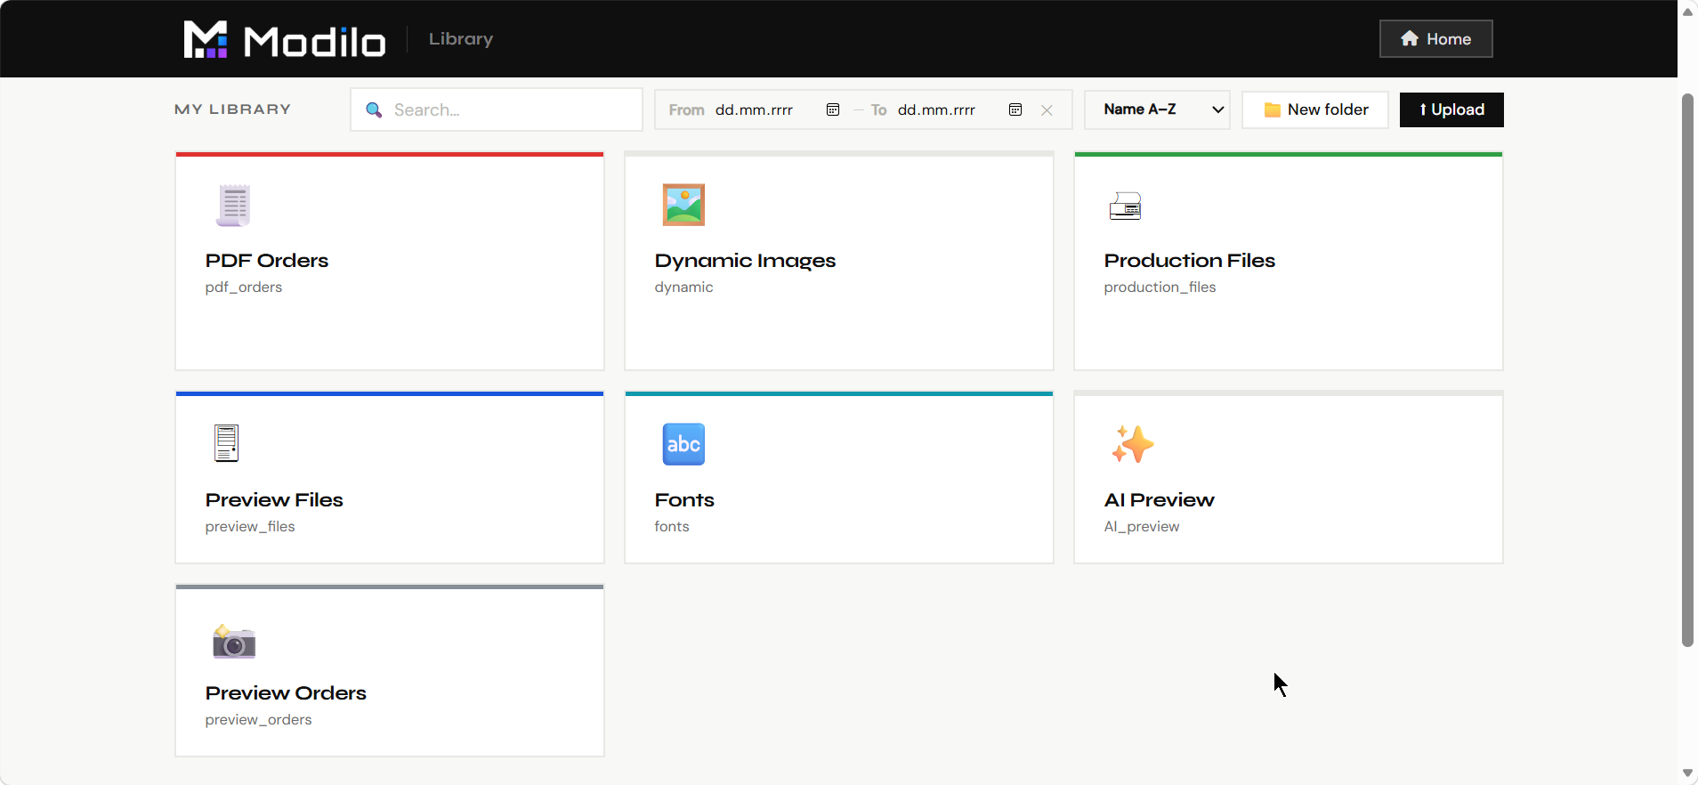Click the Production Files printer icon

1126,206
